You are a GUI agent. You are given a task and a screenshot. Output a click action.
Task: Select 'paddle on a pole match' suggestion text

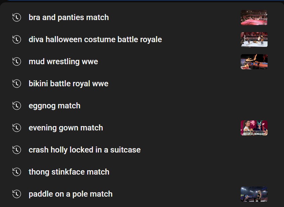[x=71, y=194]
